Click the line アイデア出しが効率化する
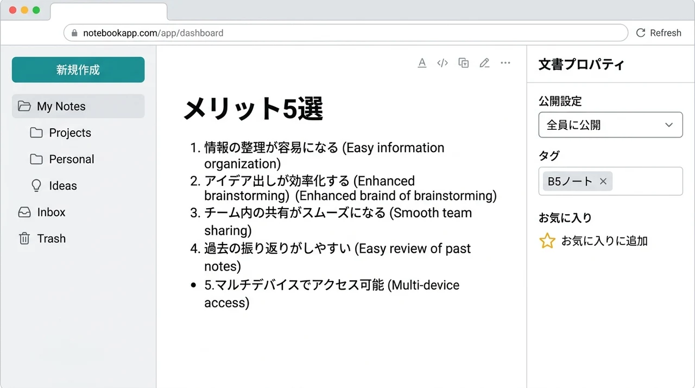 tap(277, 181)
